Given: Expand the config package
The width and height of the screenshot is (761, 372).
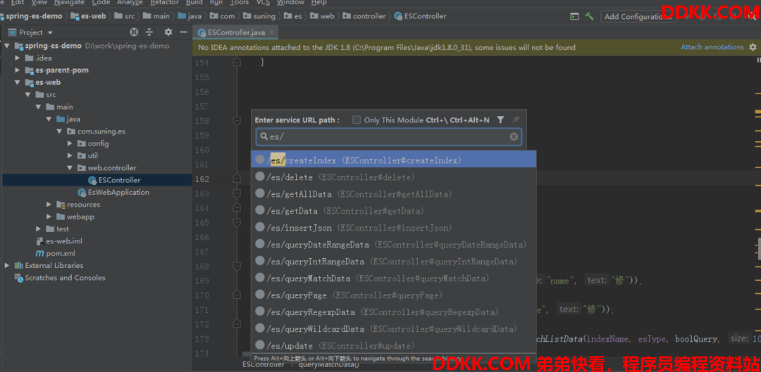Looking at the screenshot, I should point(69,143).
